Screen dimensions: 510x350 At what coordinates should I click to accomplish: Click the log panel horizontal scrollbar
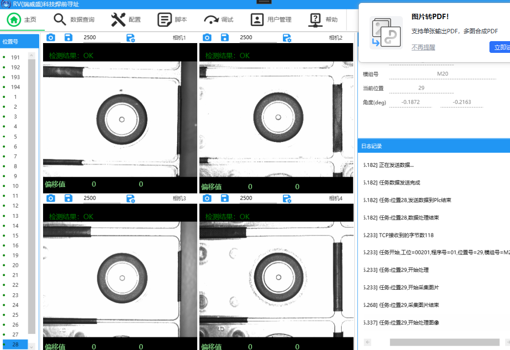click(444, 342)
